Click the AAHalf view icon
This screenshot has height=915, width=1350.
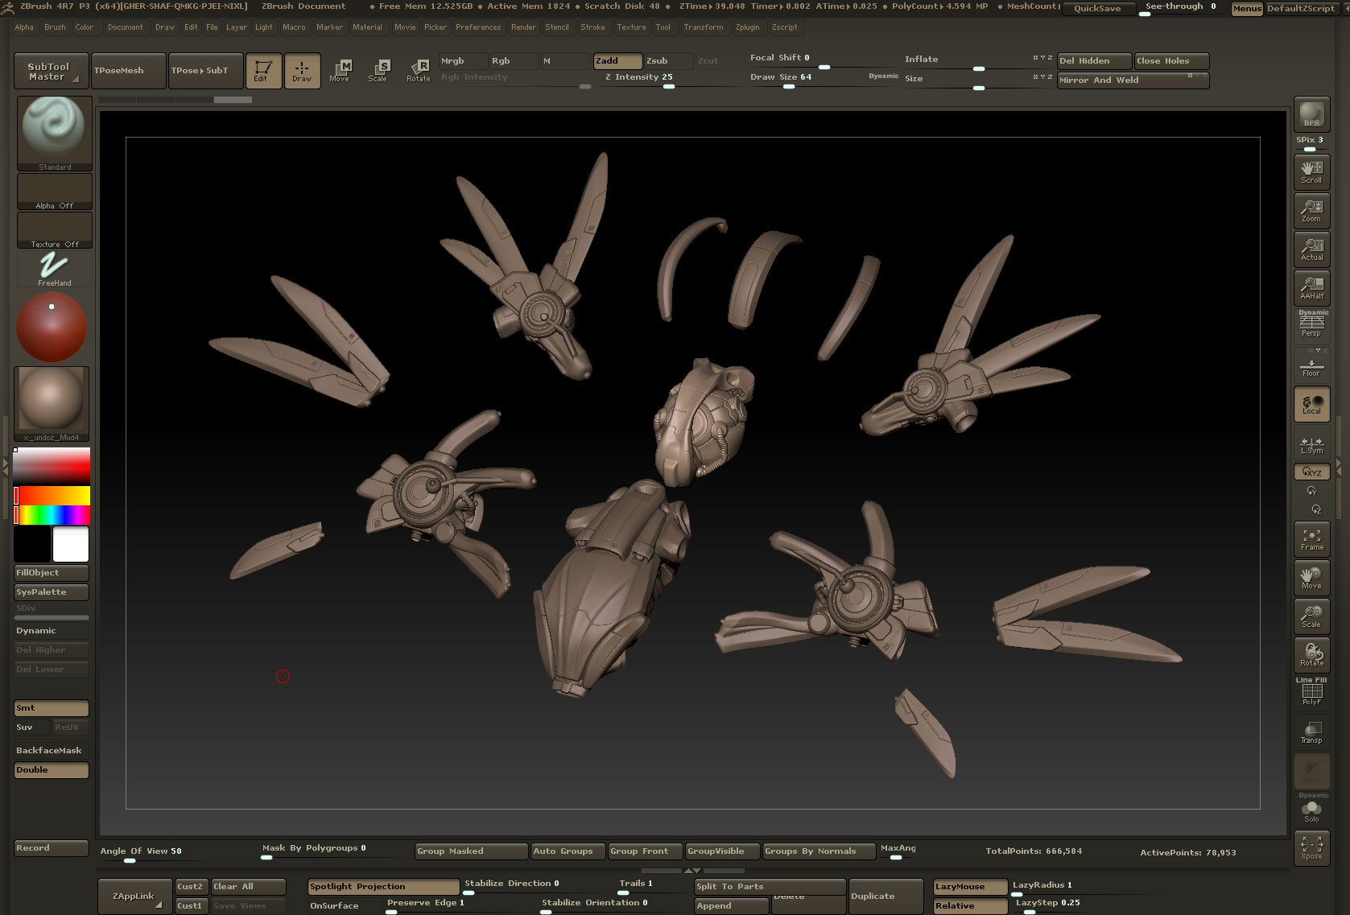click(1311, 288)
